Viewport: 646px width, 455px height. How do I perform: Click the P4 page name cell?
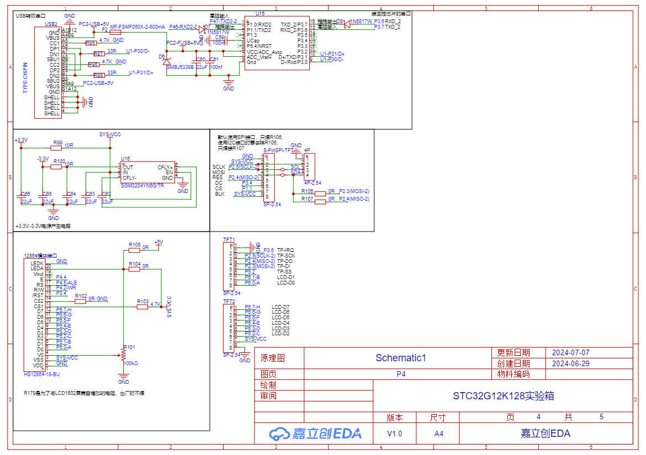pos(401,374)
